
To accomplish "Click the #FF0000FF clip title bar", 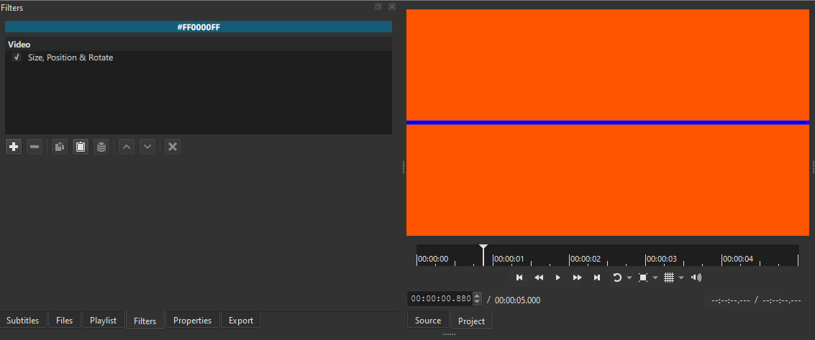I will [199, 27].
